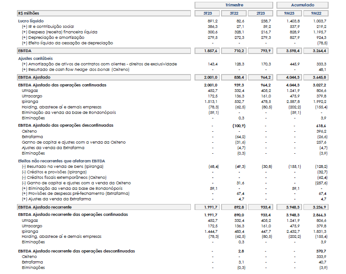Screen dimensions: 346x274
Task: Select EBITDA Ajustado recorrente row header
Action: tap(104, 207)
